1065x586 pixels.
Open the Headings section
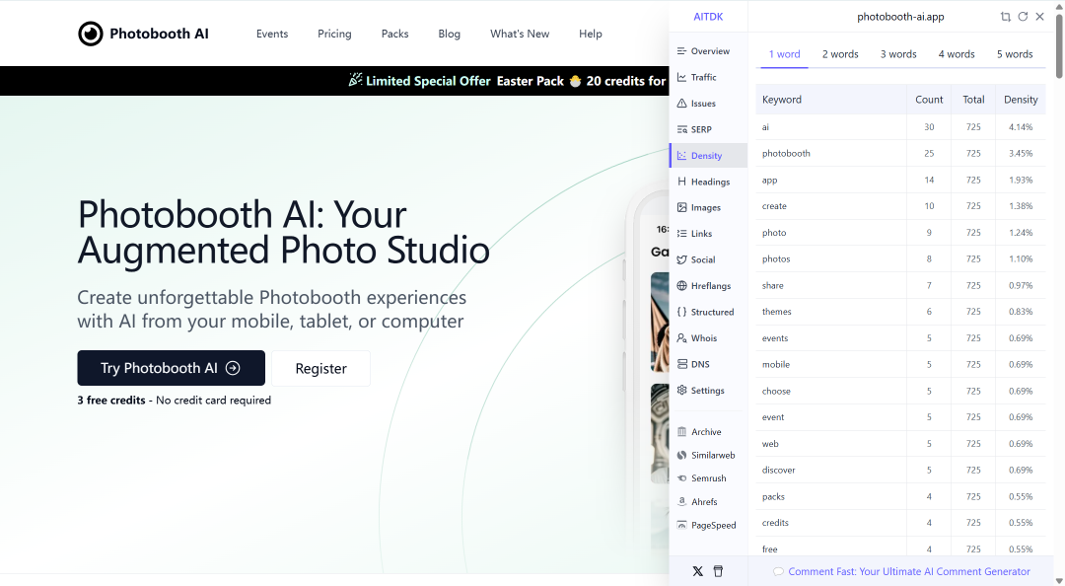tap(708, 182)
